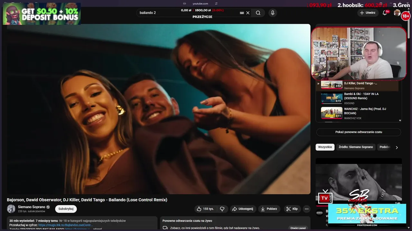Start voice search with microphone icon
The image size is (412, 231).
click(x=273, y=13)
